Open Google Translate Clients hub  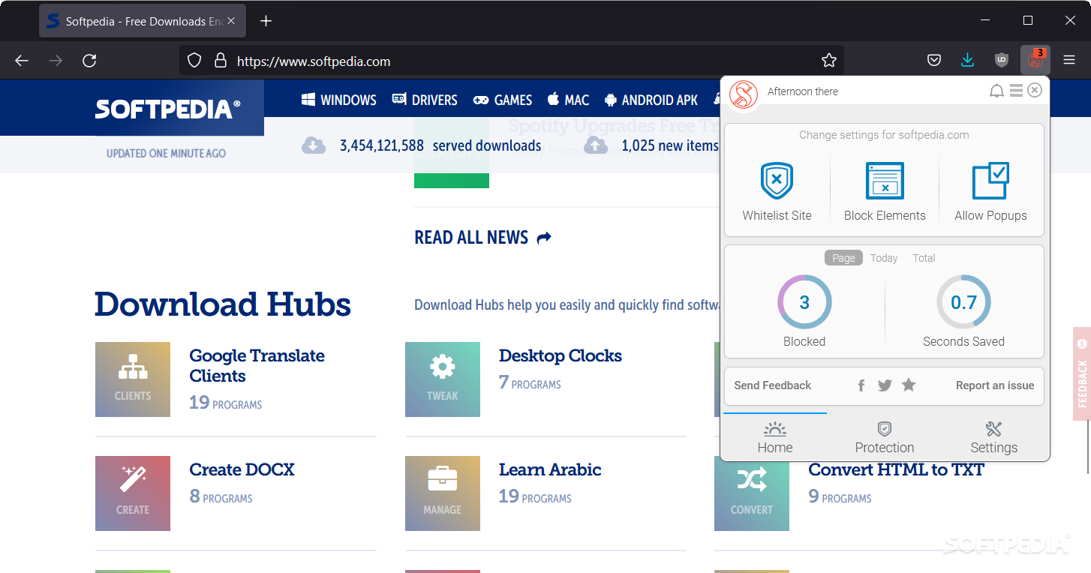click(257, 365)
